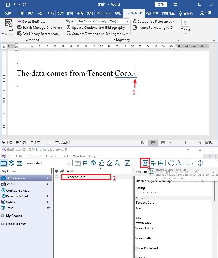Open the EndNote File menu

pos(10,156)
